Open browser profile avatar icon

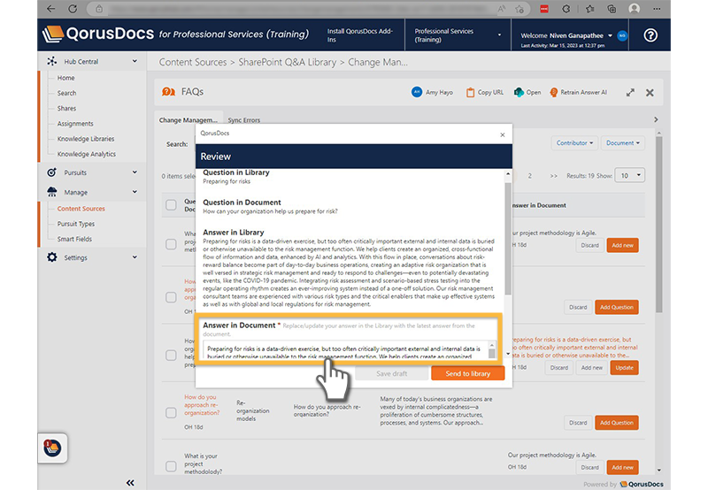click(634, 9)
